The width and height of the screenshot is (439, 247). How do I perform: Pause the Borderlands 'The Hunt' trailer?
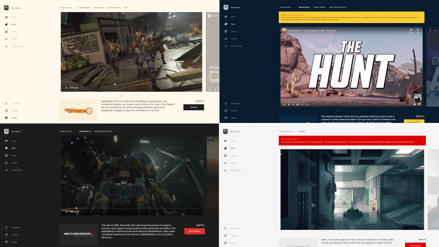(x=289, y=104)
